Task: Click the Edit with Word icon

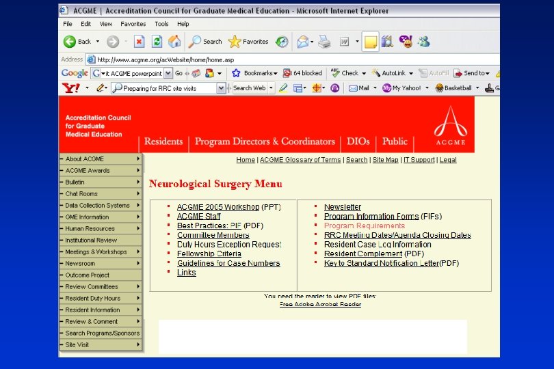Action: (x=345, y=42)
